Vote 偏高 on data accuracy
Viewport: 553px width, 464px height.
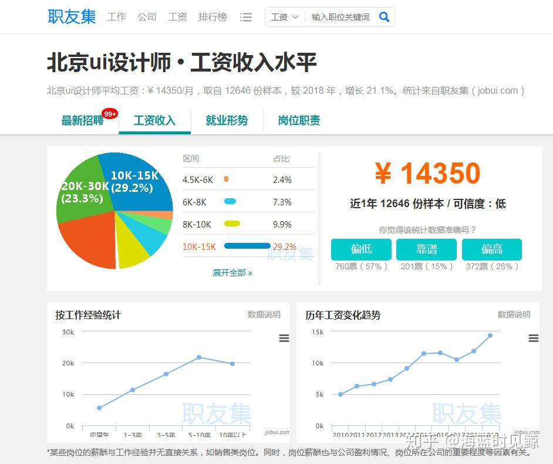click(x=492, y=249)
